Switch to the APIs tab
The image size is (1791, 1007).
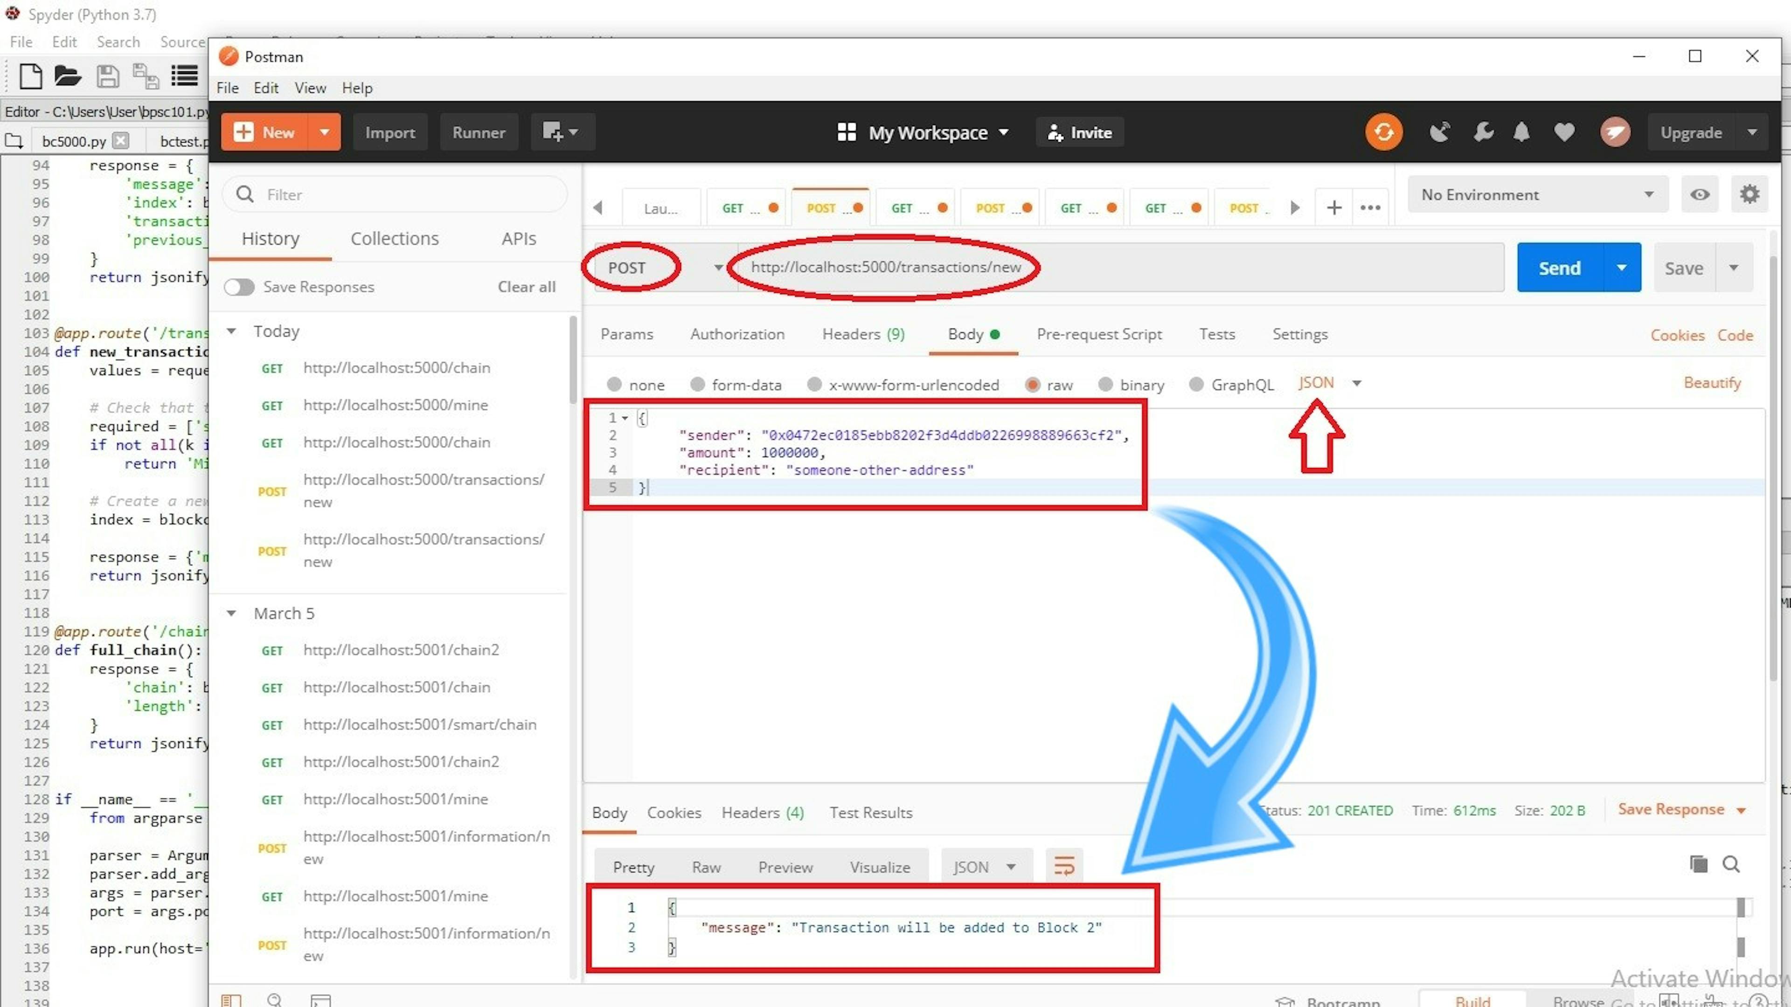pos(519,238)
